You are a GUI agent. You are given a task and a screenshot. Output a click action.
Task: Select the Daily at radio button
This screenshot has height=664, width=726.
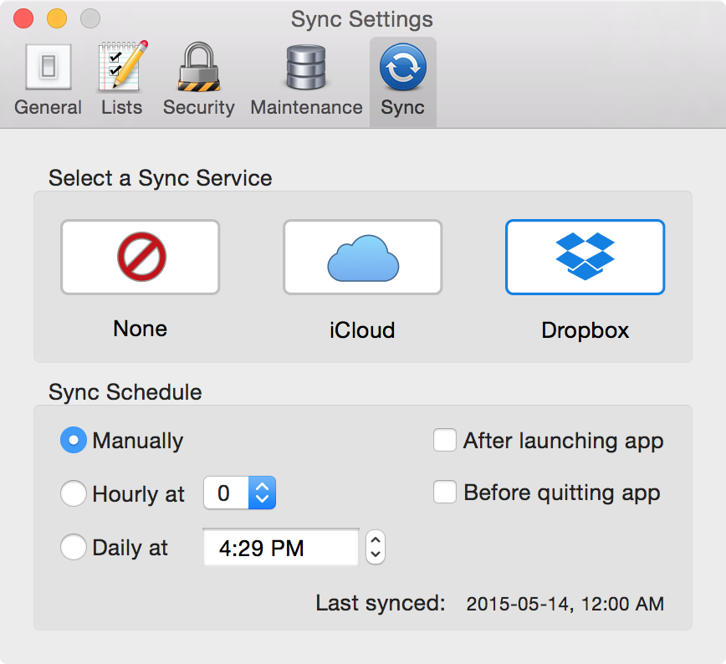click(x=73, y=547)
